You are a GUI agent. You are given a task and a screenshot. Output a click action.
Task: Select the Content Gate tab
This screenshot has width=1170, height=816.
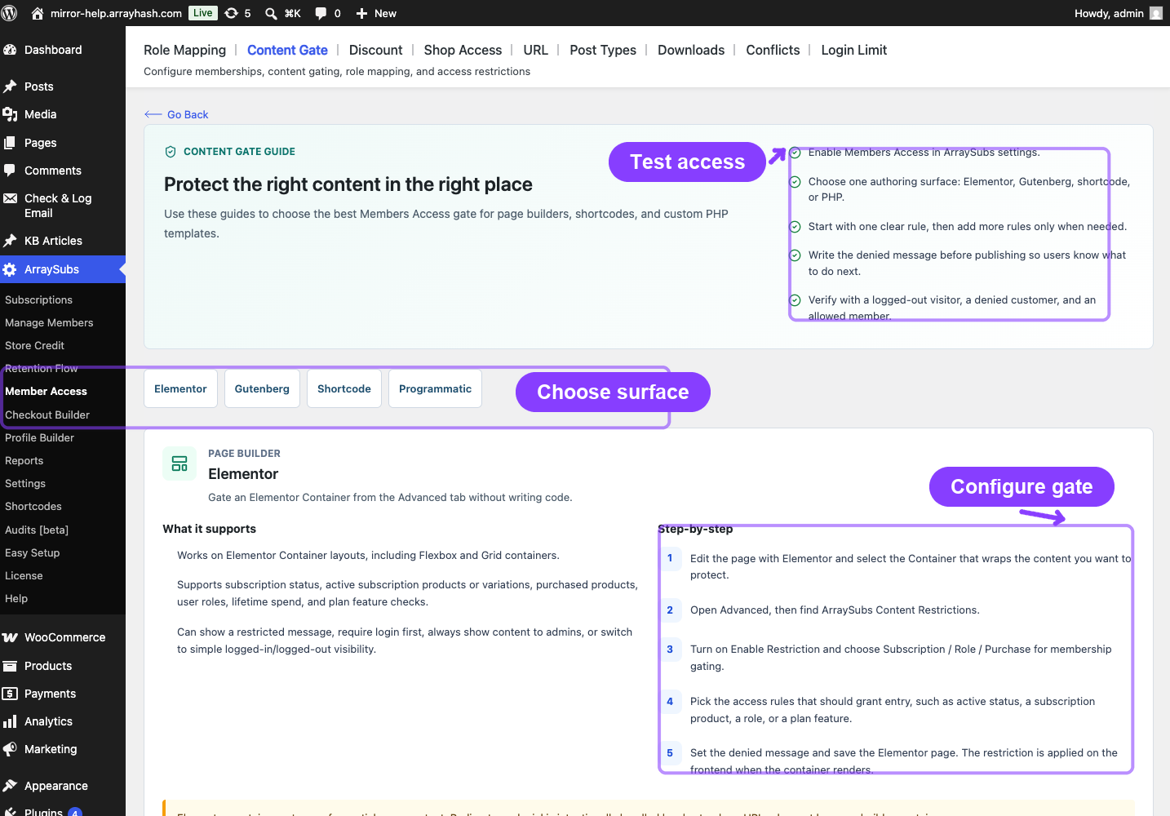[287, 50]
